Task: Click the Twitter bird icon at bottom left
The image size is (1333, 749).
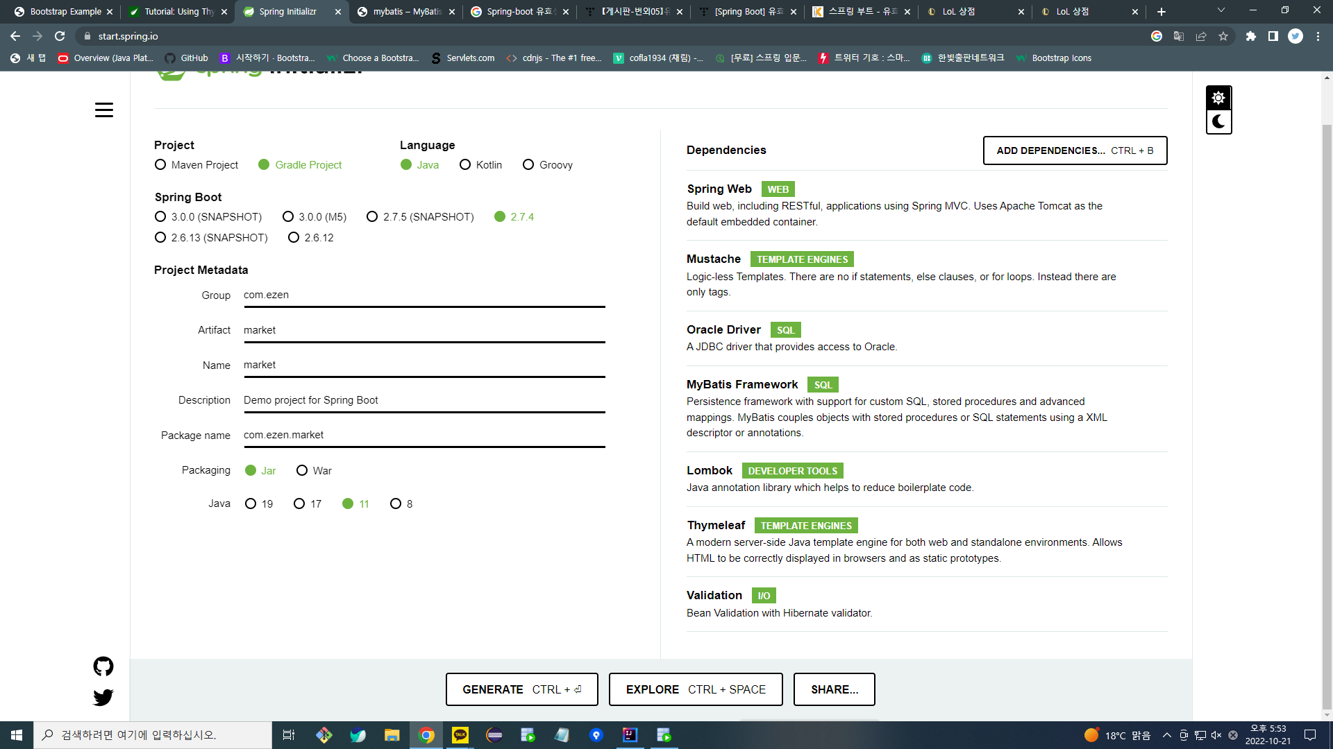Action: coord(103,698)
